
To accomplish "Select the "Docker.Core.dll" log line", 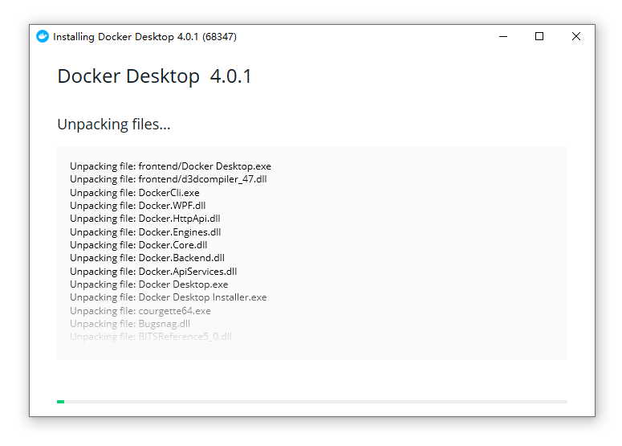I will [138, 245].
